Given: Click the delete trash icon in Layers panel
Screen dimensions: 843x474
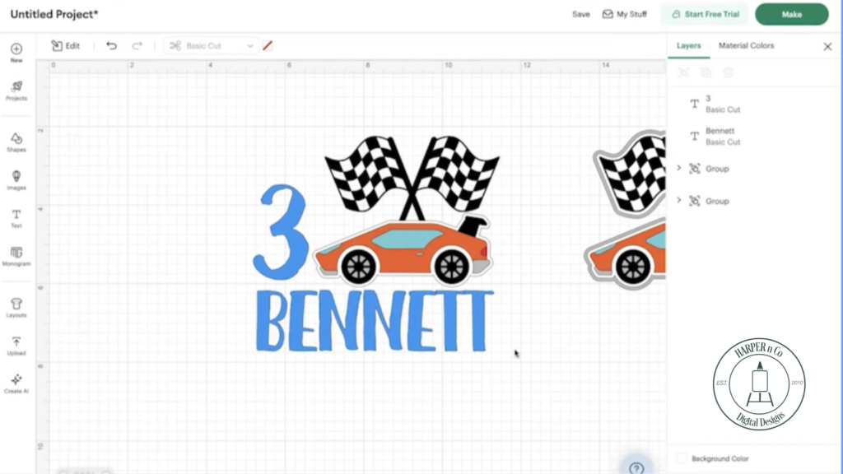Looking at the screenshot, I should pyautogui.click(x=728, y=73).
